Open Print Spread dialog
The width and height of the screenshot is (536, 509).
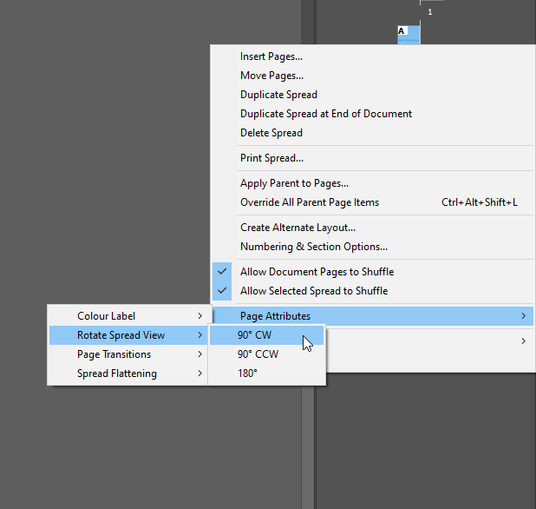271,158
